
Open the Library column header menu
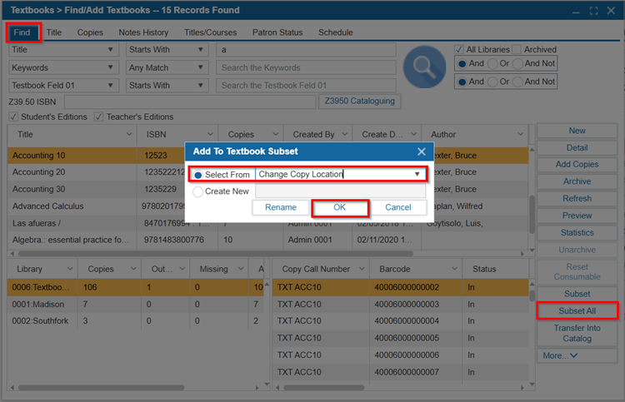70,269
